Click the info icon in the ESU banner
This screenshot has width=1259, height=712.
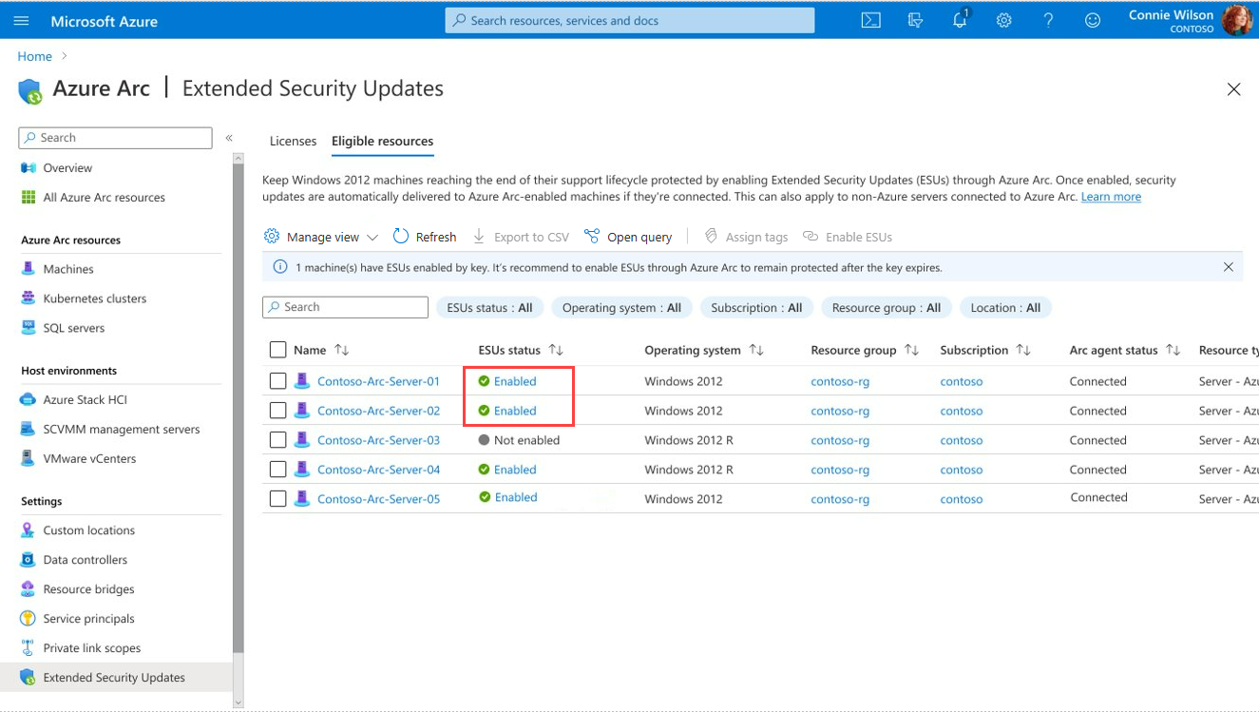pyautogui.click(x=280, y=267)
